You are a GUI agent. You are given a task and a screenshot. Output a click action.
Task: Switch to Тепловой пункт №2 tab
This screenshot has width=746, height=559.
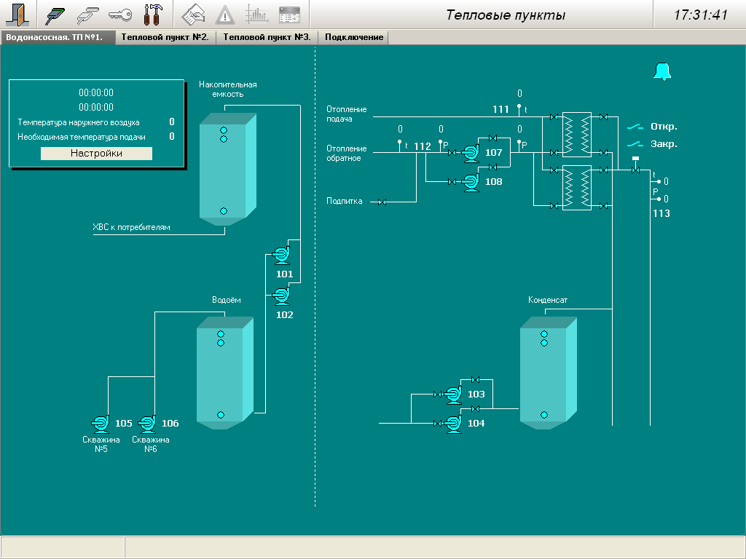point(165,37)
